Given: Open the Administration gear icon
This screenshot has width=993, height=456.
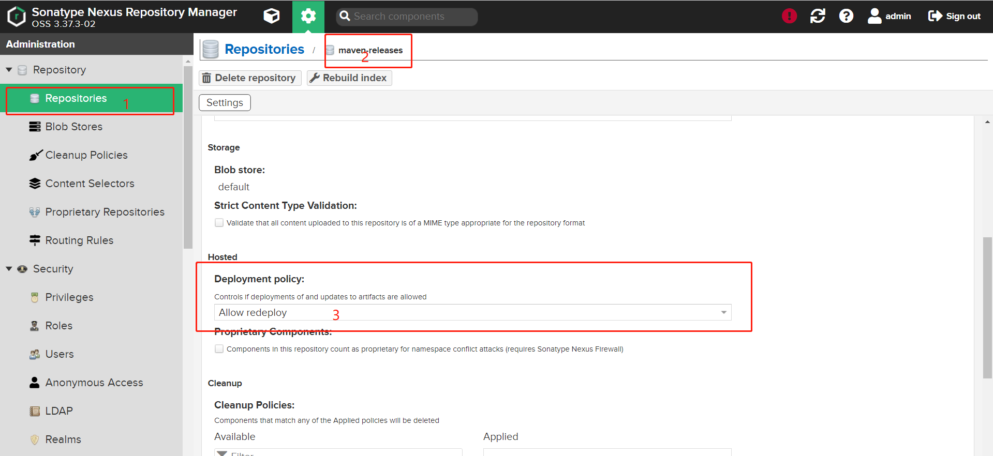Looking at the screenshot, I should pos(308,16).
